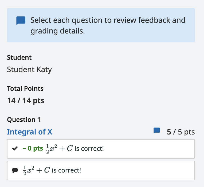The height and width of the screenshot is (187, 204).
Task: Click the 'grading details.' banner text line
Action: (58, 31)
